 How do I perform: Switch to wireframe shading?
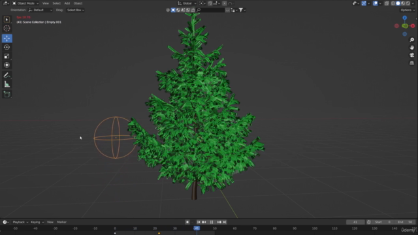(393, 3)
